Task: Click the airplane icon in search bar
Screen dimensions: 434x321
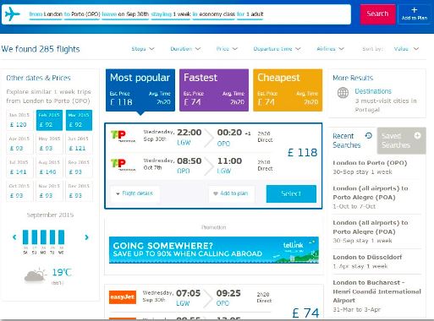Action: tap(12, 14)
